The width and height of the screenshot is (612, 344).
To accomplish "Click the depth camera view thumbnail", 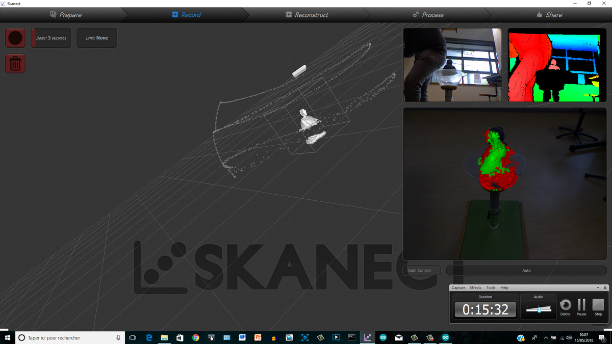I will pos(557,65).
